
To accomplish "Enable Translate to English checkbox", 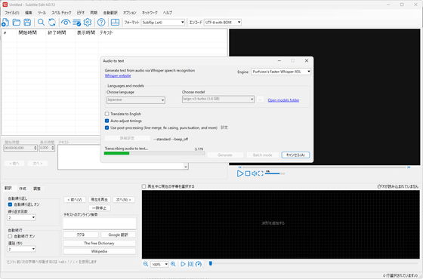I will [x=107, y=114].
